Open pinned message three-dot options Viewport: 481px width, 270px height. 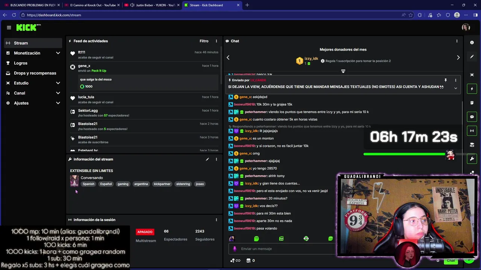pos(455,80)
